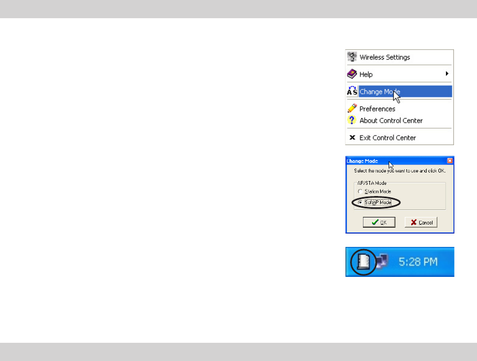
Task: Cancel the Change Mode dialog
Action: [421, 222]
